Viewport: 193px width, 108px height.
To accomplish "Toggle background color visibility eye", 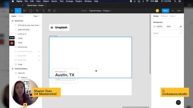I will coord(181,27).
